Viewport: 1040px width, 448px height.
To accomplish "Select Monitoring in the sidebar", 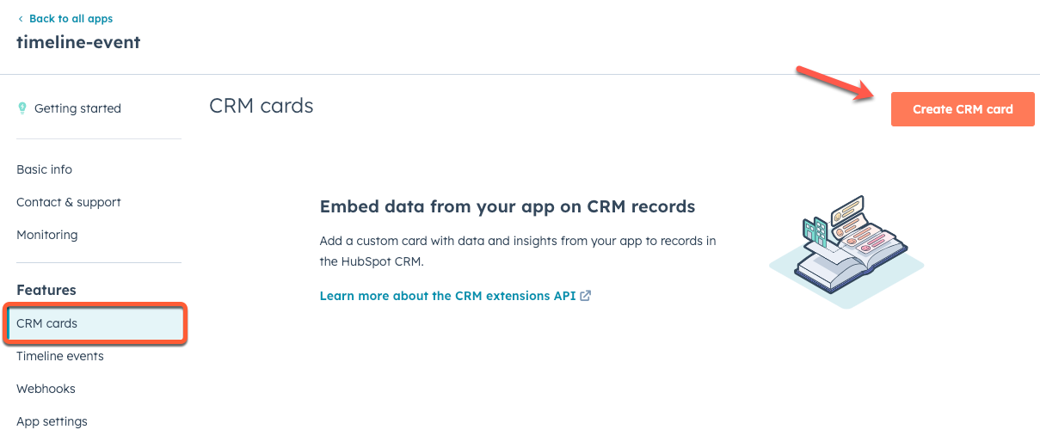I will click(46, 235).
